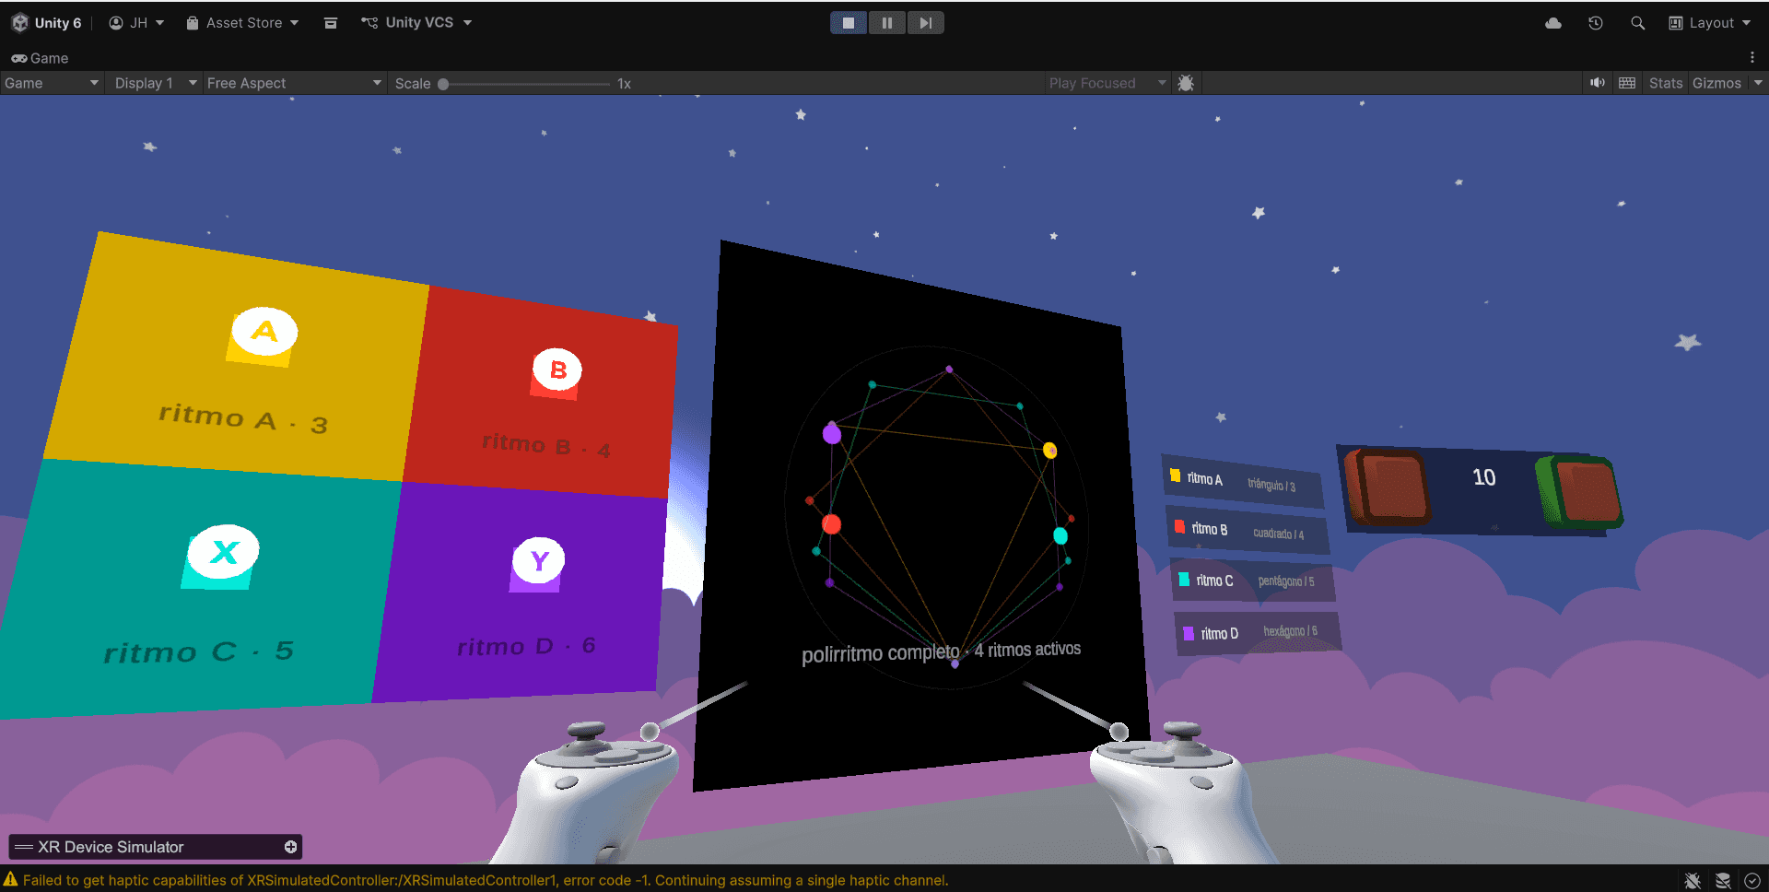Stop Play Mode with the play button
This screenshot has width=1769, height=892.
pos(848,22)
